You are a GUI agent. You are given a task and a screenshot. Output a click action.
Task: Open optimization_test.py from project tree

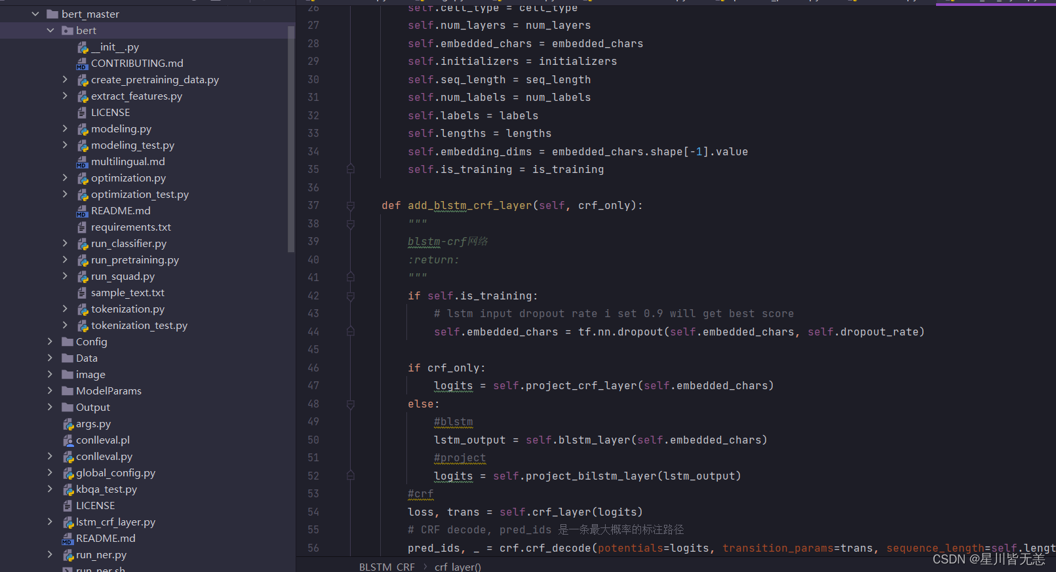coord(140,195)
